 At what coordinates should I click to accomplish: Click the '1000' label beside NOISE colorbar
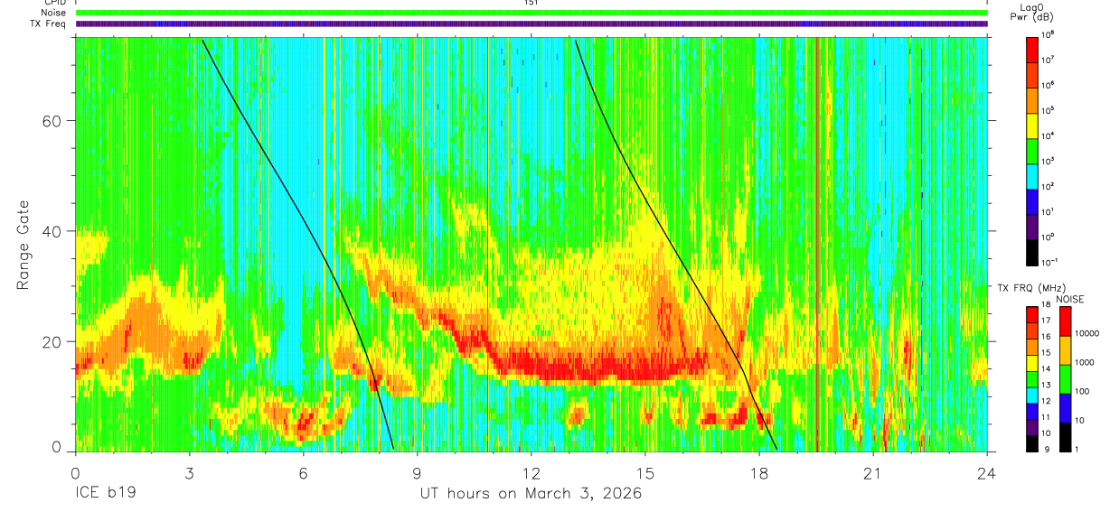(x=1086, y=362)
